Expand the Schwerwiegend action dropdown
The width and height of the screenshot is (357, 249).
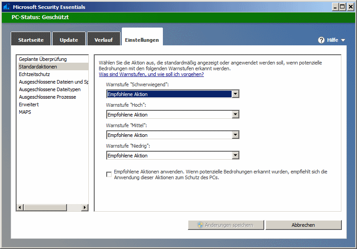coord(236,94)
